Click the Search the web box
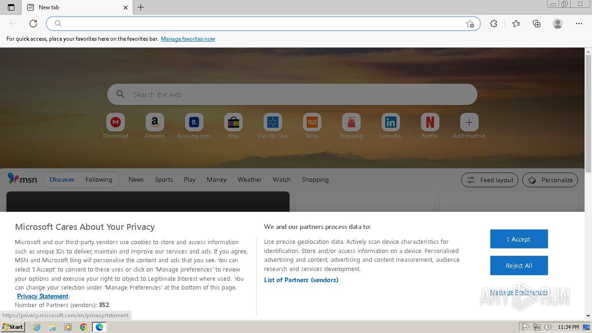Viewport: 592px width, 333px height. pos(292,94)
